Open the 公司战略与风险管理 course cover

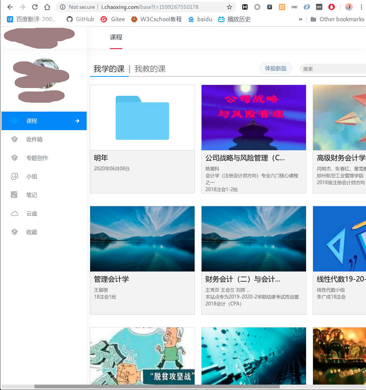[x=254, y=118]
